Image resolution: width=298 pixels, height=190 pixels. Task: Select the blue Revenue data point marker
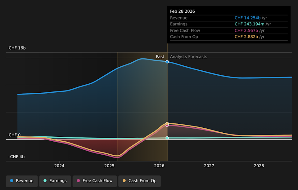pos(167,62)
